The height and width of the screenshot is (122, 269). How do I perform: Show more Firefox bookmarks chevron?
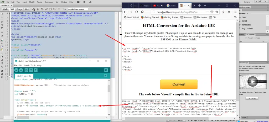click(x=235, y=17)
